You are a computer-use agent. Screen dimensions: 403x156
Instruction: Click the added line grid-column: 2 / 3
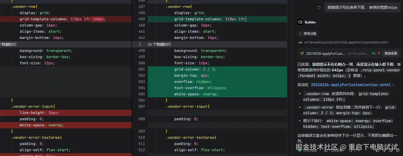tap(195, 69)
